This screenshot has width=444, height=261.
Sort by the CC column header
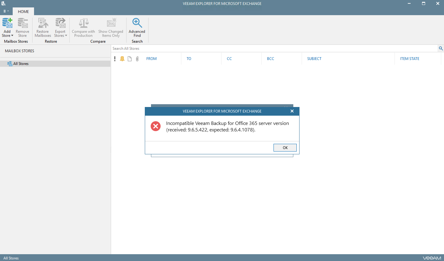[x=229, y=59]
